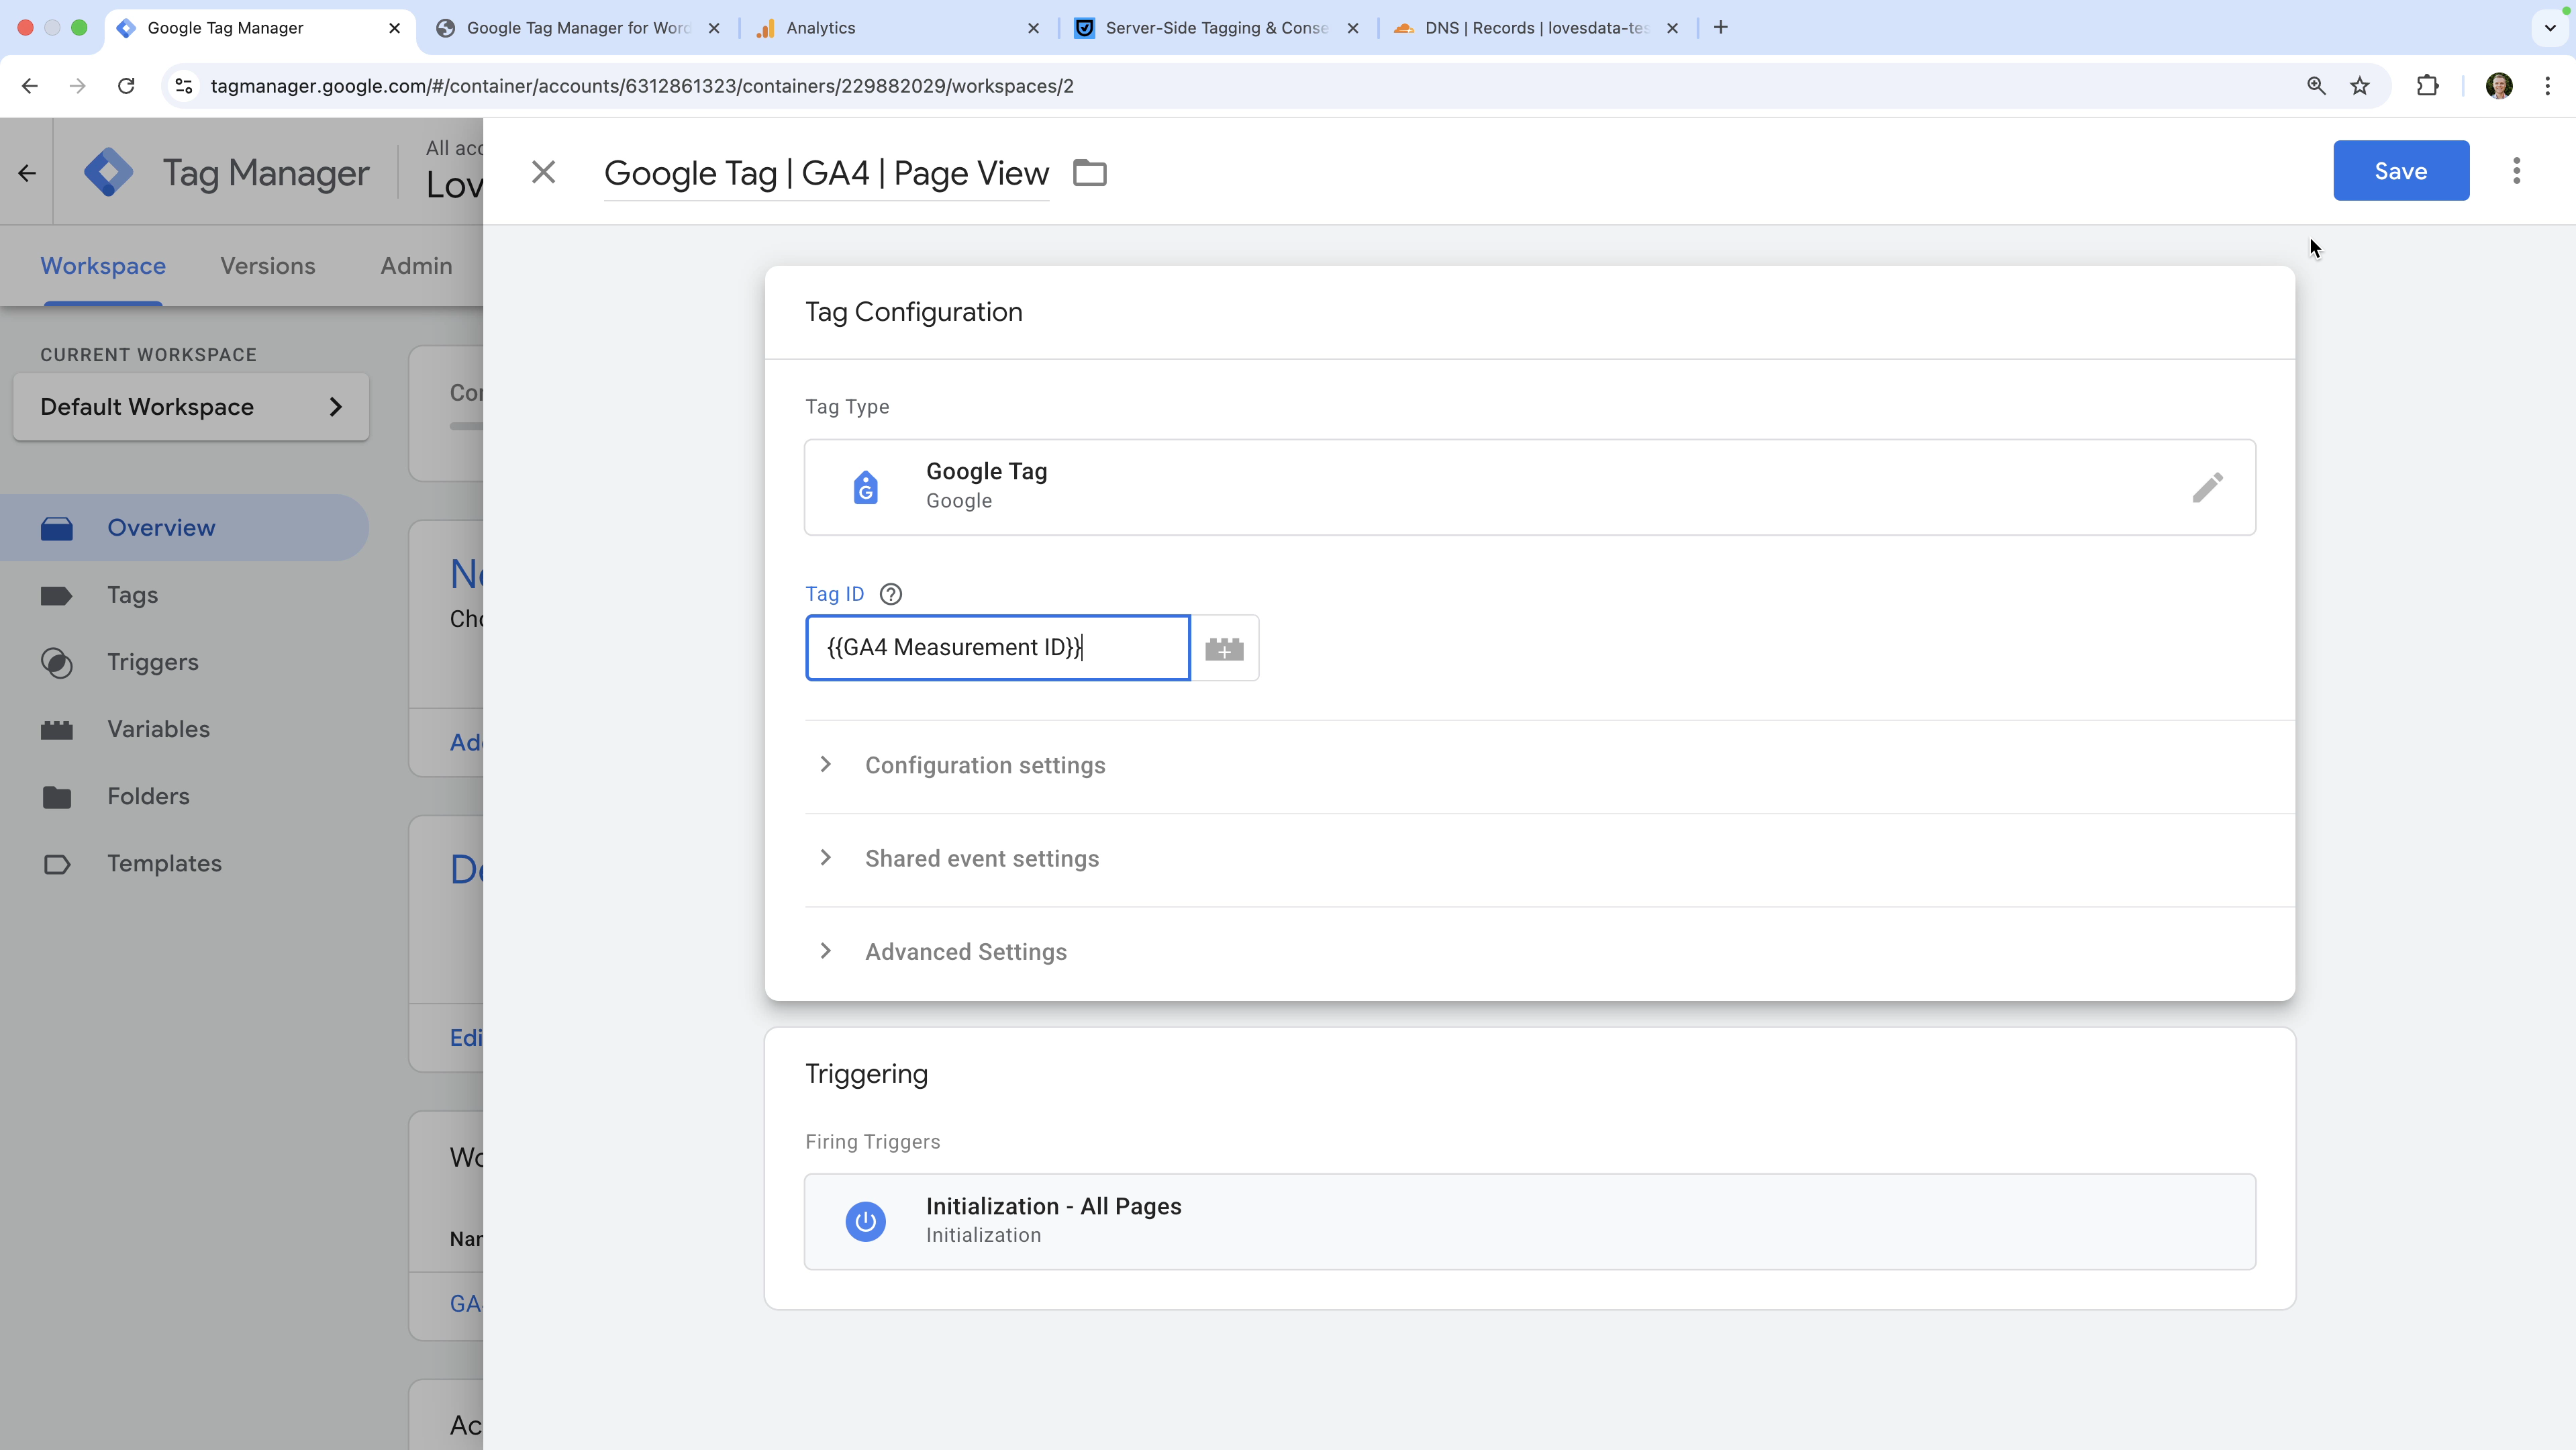This screenshot has width=2576, height=1450.
Task: Open the three-dot more actions menu beside Save
Action: [x=2516, y=171]
